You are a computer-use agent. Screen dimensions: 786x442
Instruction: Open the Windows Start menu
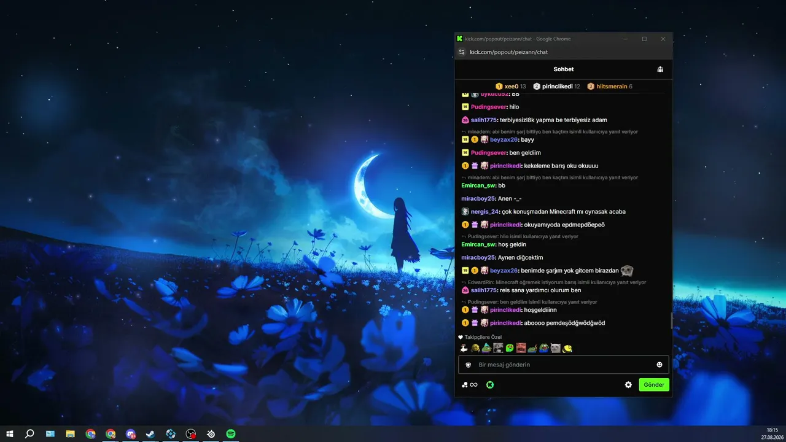click(x=10, y=434)
